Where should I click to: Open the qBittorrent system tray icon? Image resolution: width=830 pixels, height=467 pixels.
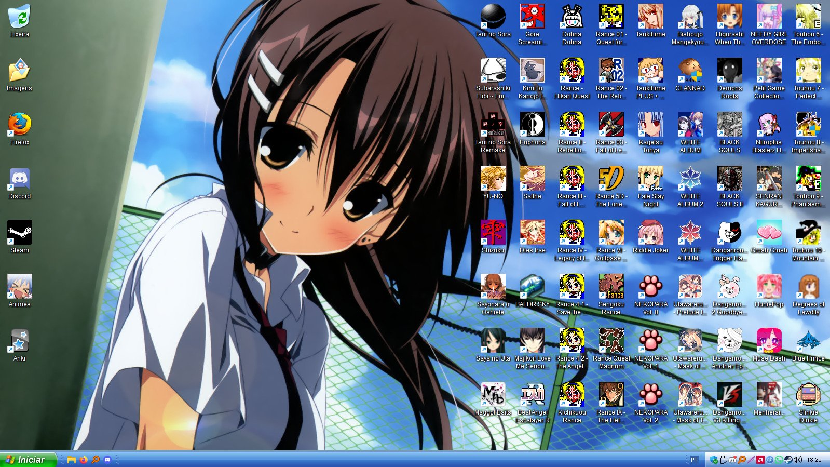(770, 460)
